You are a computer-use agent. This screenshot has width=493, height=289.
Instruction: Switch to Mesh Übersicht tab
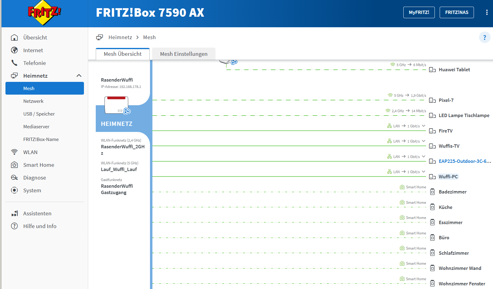point(123,54)
